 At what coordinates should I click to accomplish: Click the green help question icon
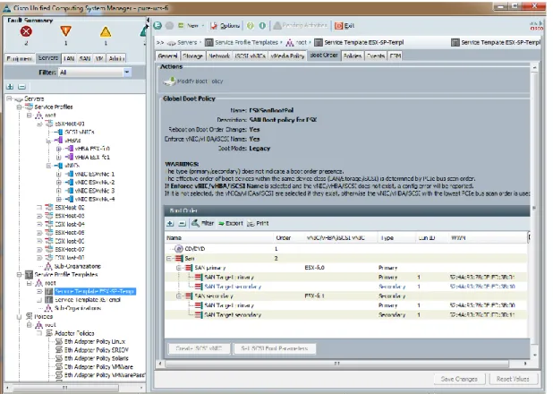tap(251, 25)
